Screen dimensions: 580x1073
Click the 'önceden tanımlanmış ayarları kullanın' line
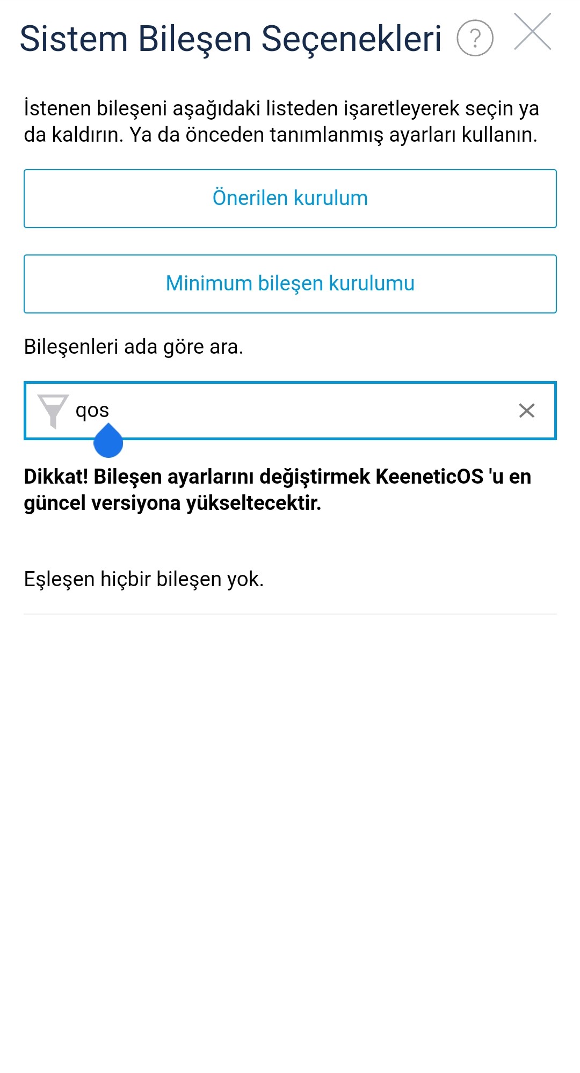click(x=361, y=135)
